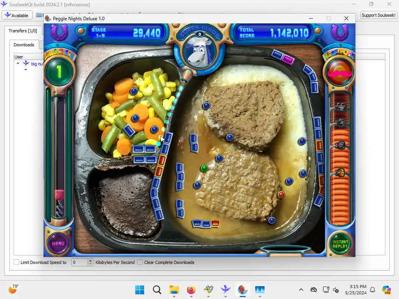Open File Explorer from taskbar
The image size is (399, 299).
[x=174, y=290]
